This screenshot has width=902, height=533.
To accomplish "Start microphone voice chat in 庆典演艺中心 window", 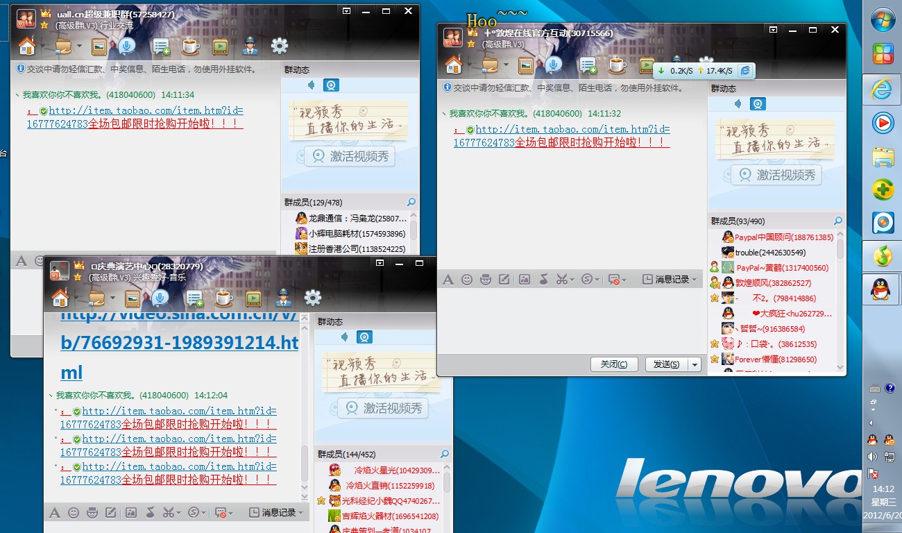I will point(160,298).
